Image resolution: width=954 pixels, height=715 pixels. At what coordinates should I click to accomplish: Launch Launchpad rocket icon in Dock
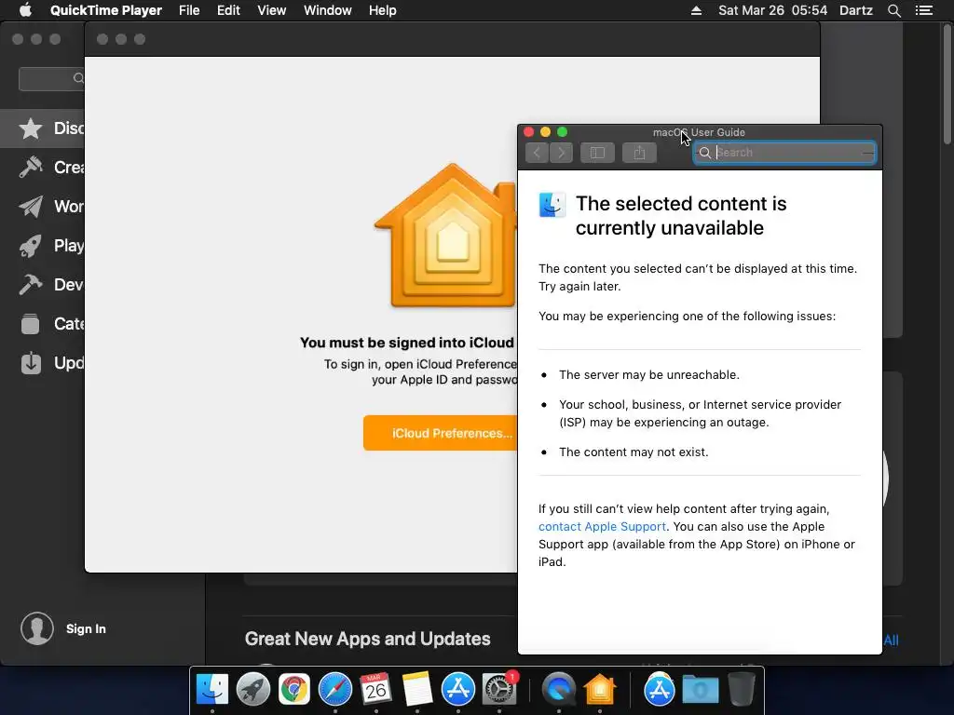click(253, 690)
